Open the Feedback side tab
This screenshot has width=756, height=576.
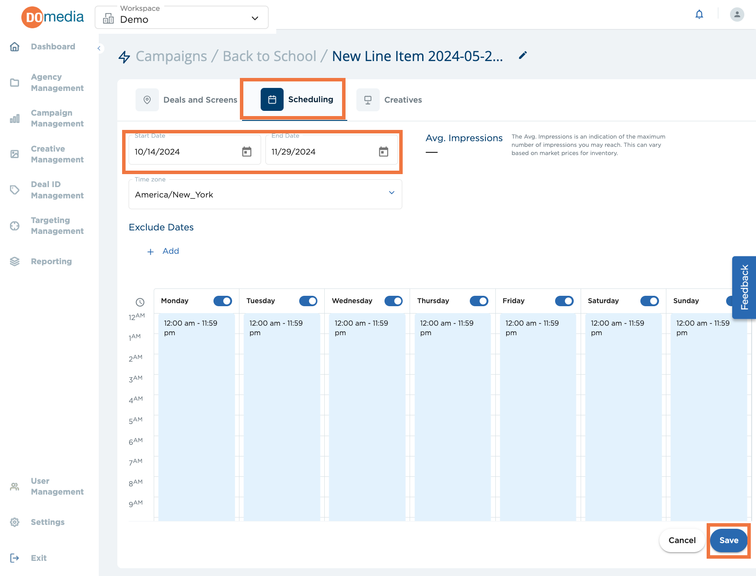pos(744,288)
